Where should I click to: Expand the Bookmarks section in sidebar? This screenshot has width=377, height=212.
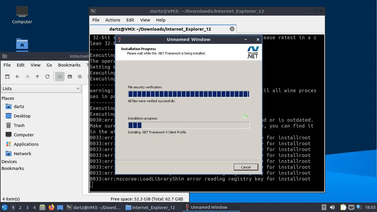13,168
